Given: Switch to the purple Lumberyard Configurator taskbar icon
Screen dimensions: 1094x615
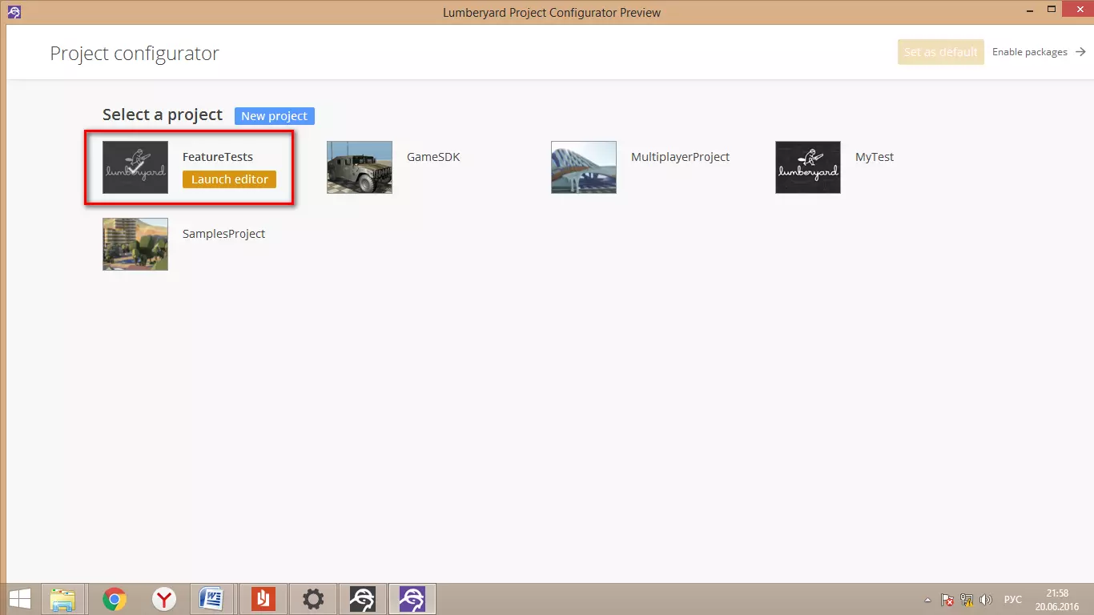Looking at the screenshot, I should [x=412, y=599].
